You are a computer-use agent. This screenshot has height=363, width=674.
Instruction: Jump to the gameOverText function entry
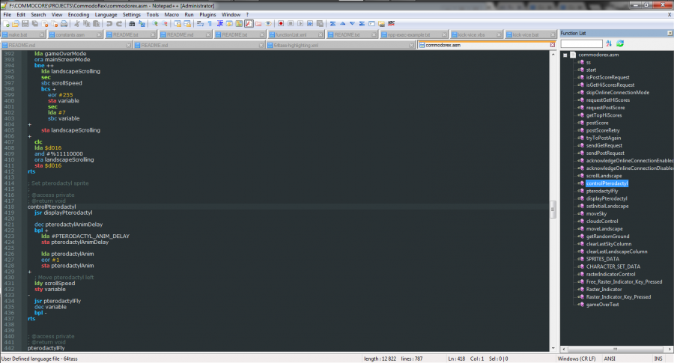602,305
